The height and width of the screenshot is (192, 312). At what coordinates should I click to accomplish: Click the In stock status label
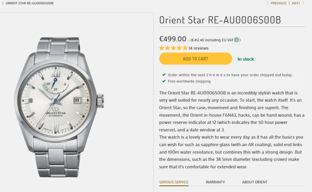(x=246, y=59)
